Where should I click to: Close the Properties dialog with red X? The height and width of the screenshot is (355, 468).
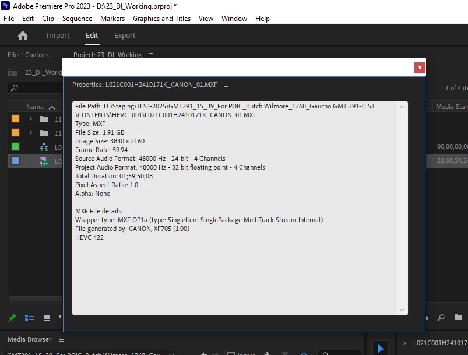(420, 68)
